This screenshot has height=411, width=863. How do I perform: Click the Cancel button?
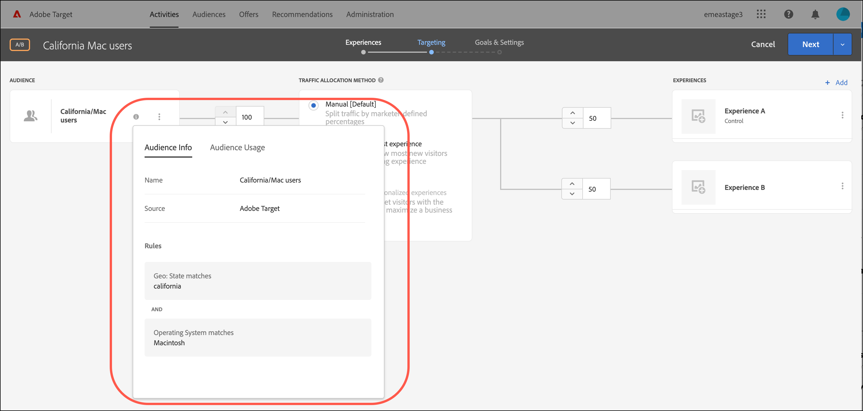click(x=763, y=44)
